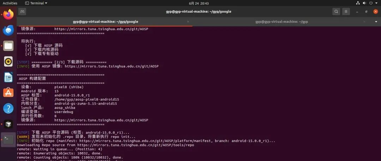381x161 pixels.
Task: Open Rhythmbox music player icon
Action: 8,61
